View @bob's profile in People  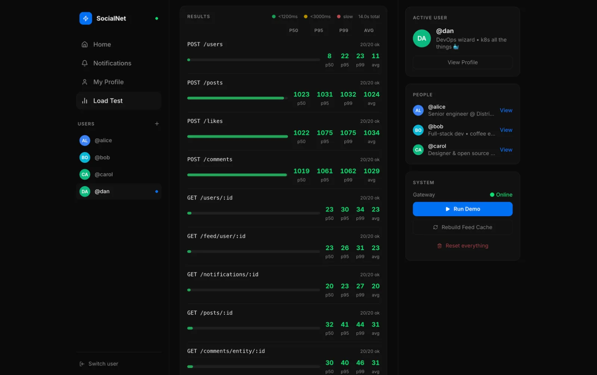pos(506,130)
